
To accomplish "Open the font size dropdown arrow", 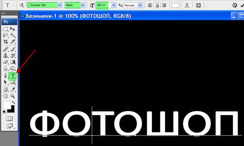I will (113, 5).
